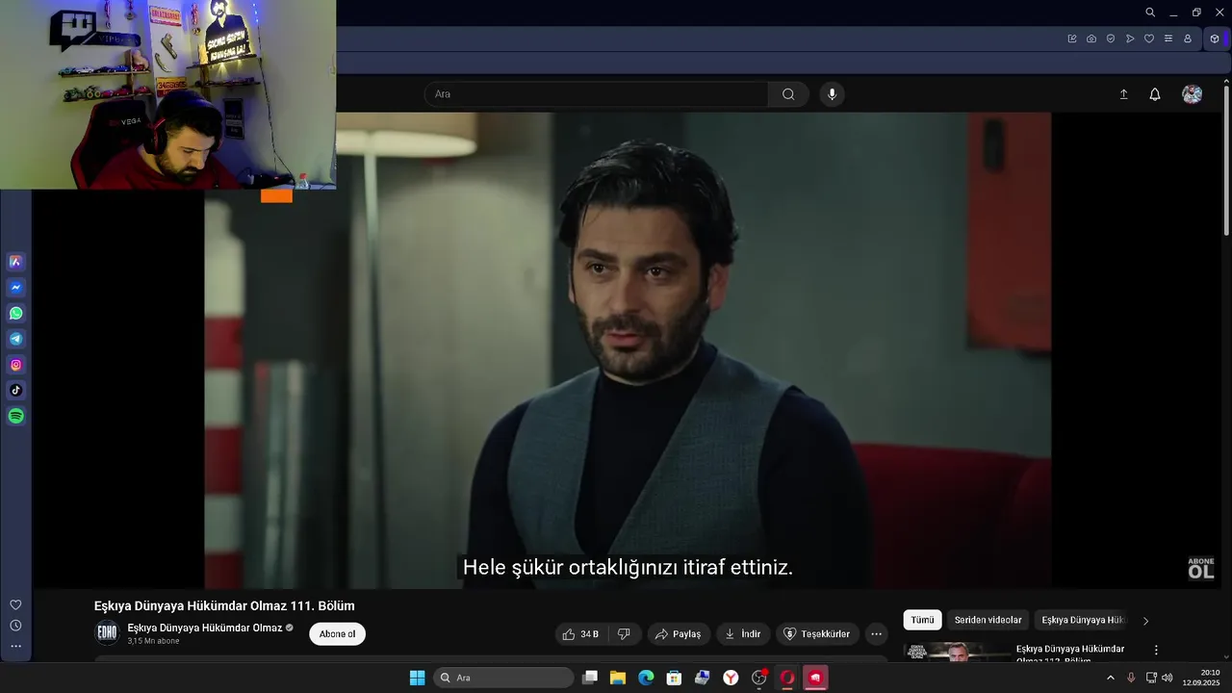Open the privacy shield icon
This screenshot has width=1232, height=693.
pos(1111,38)
